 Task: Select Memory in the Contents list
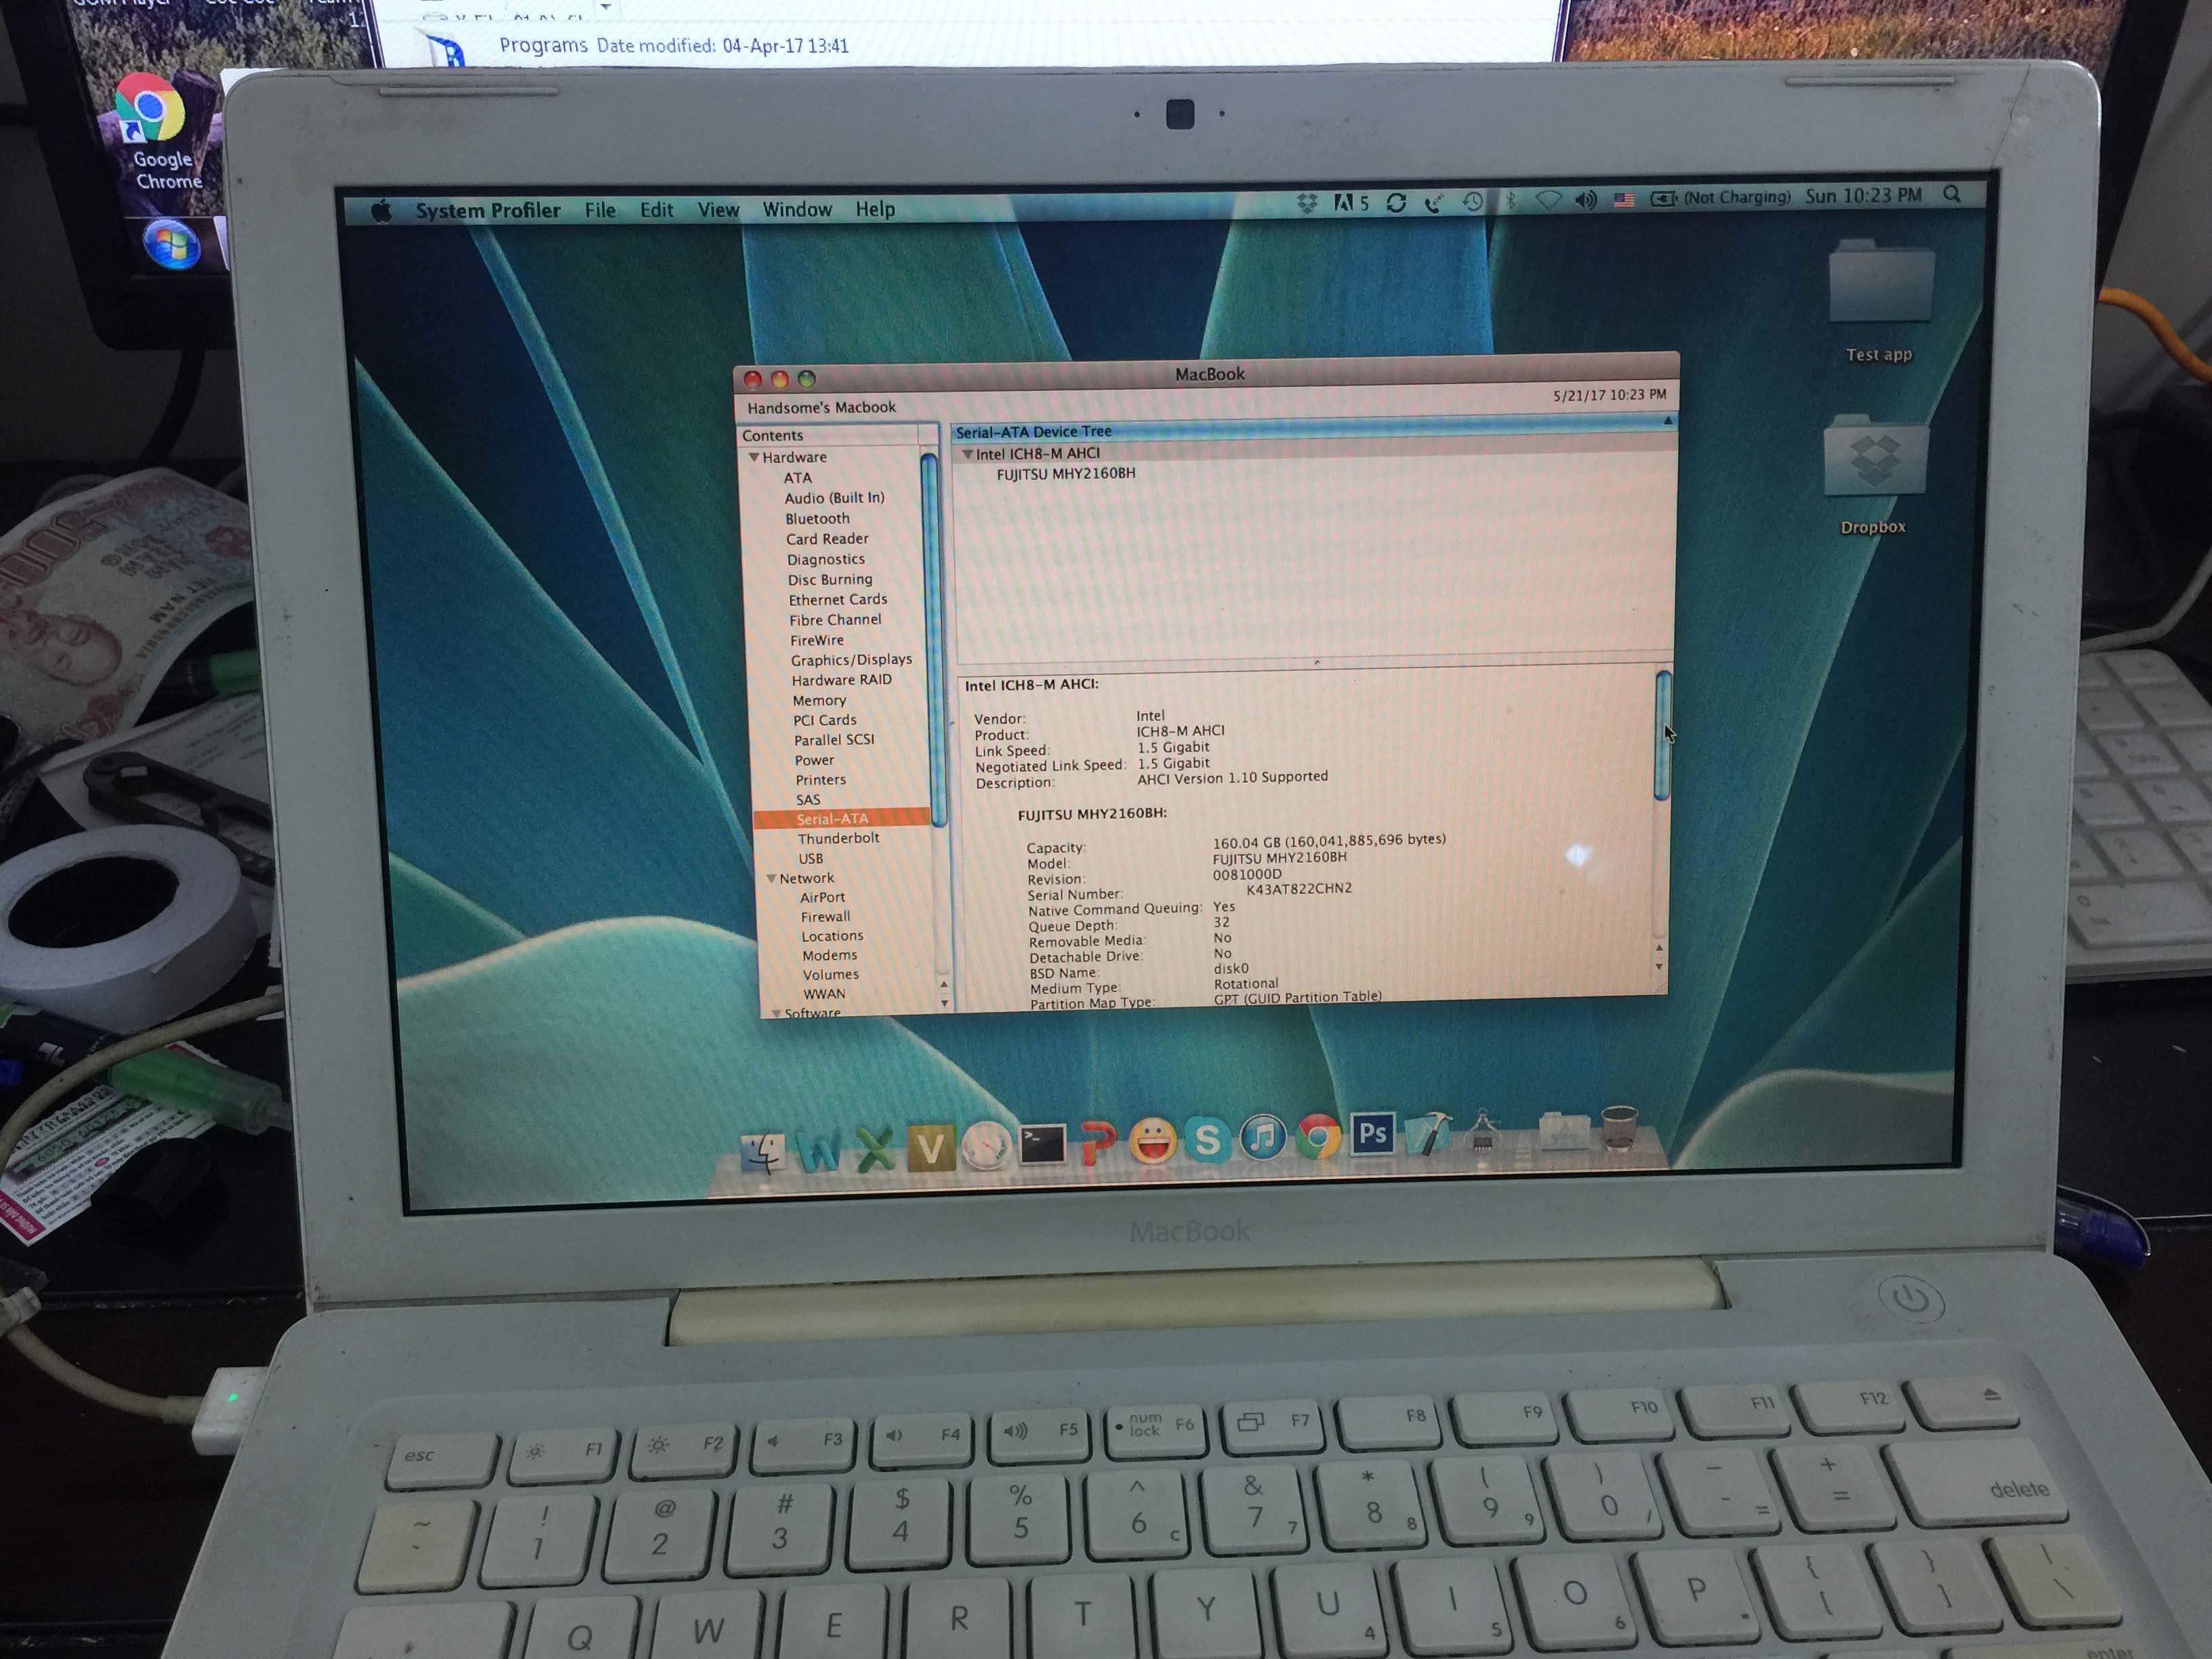pyautogui.click(x=819, y=701)
